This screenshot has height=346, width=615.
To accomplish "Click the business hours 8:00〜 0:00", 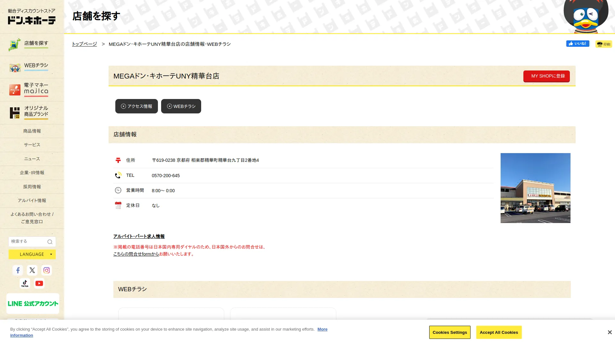I will 163,191.
